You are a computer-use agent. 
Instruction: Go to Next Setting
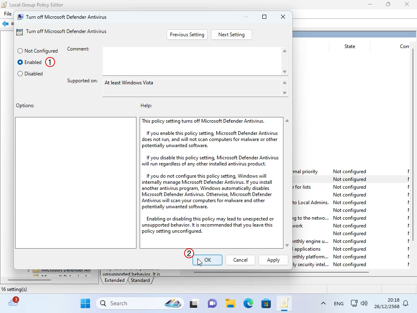(231, 35)
